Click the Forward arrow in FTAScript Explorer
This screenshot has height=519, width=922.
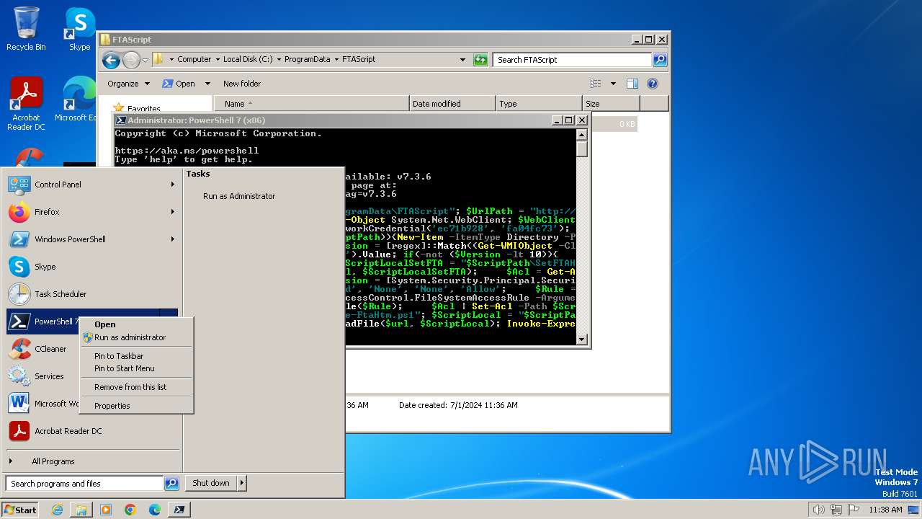point(131,60)
